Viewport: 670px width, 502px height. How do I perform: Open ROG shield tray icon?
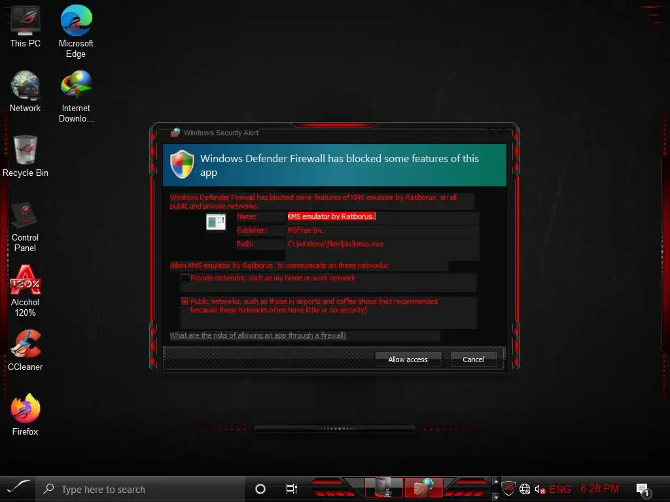pyautogui.click(x=508, y=488)
